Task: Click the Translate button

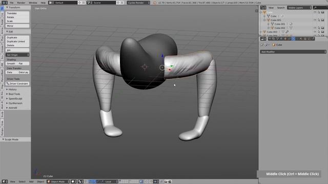Action: (x=17, y=13)
